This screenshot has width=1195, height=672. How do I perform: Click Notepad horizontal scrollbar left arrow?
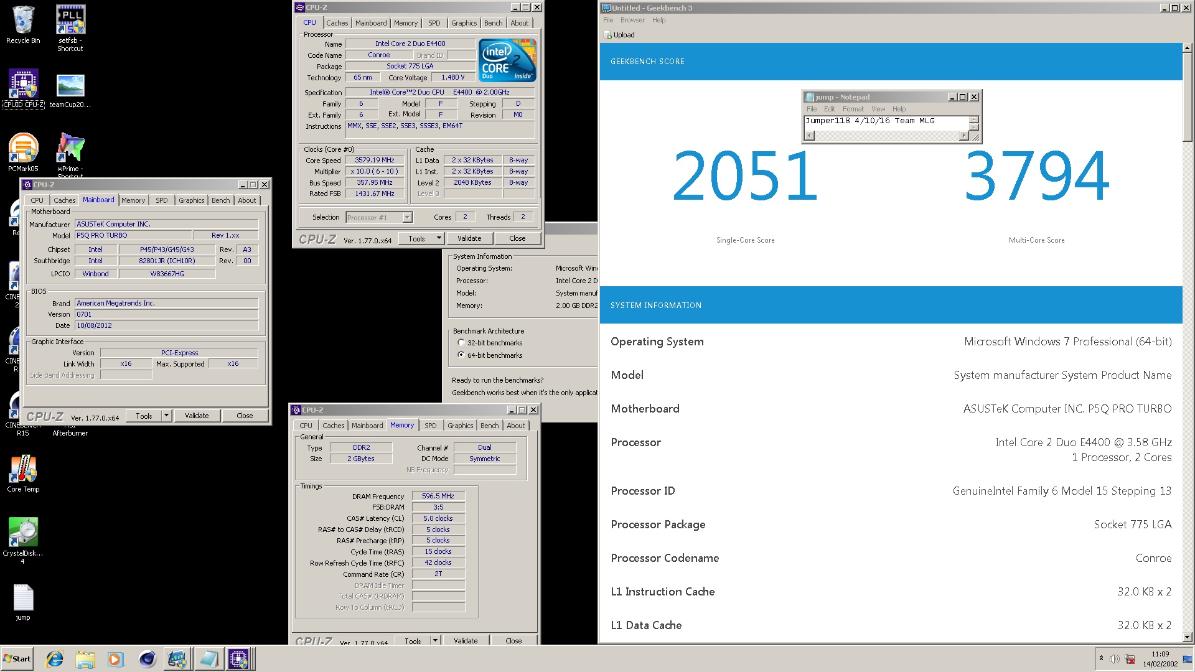coord(809,136)
